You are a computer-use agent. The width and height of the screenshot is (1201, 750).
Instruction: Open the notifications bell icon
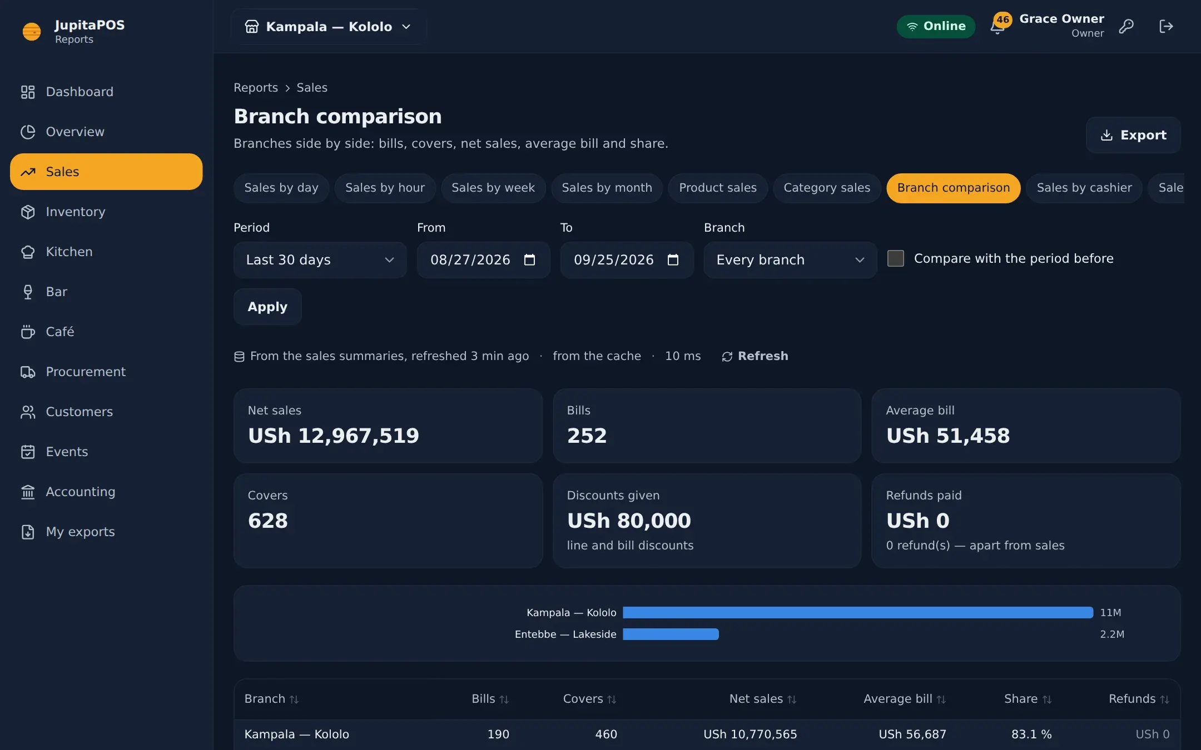[x=997, y=27]
